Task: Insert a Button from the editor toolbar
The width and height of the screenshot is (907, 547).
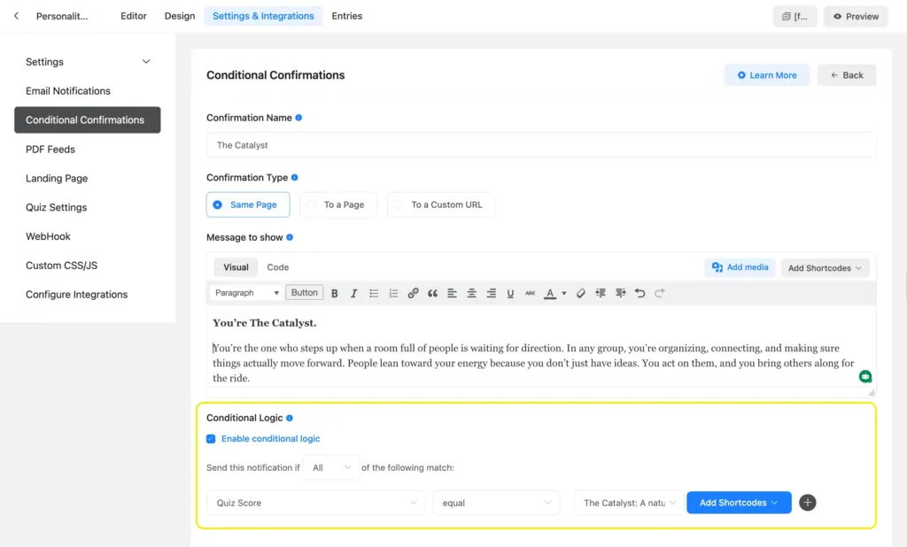Action: (x=305, y=293)
